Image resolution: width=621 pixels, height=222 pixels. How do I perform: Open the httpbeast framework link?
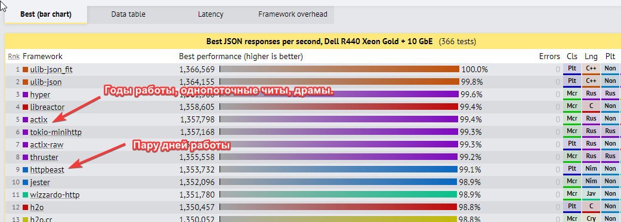47,170
